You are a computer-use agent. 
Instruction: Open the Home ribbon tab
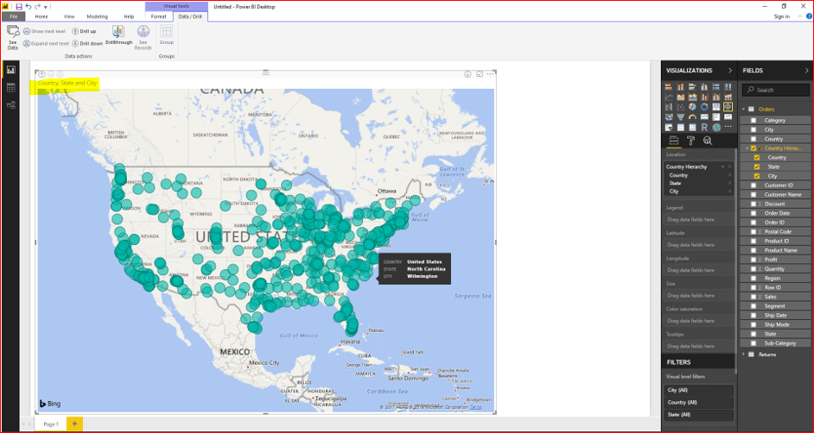point(41,16)
